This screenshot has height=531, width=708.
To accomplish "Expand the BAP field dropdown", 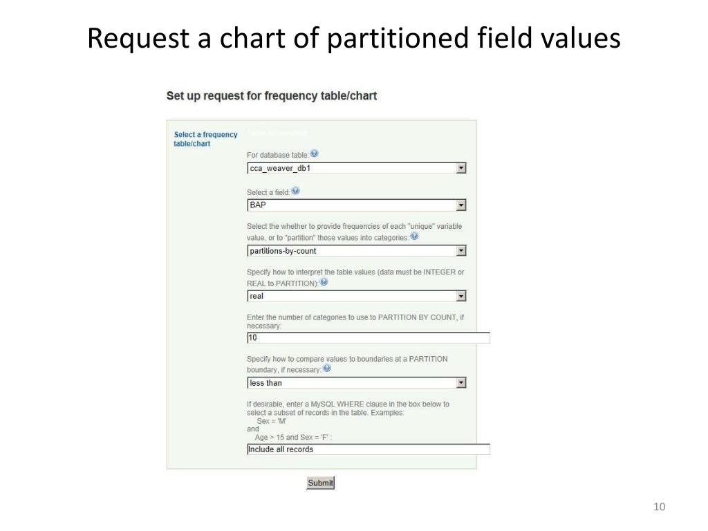I will point(356,205).
